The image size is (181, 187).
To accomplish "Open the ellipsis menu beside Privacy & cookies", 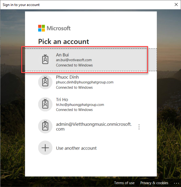I will point(177,183).
